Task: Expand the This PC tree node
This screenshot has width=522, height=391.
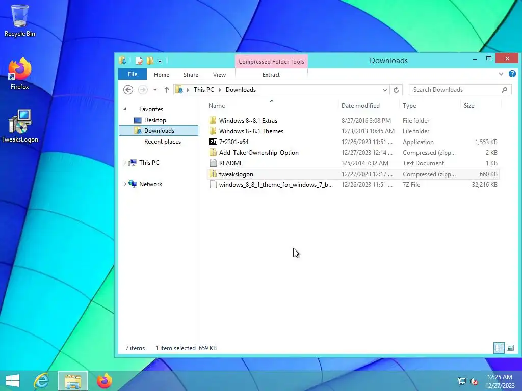Action: click(x=125, y=162)
